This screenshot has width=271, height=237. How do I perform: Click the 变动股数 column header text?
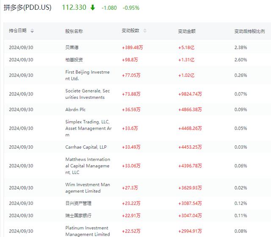(130, 31)
